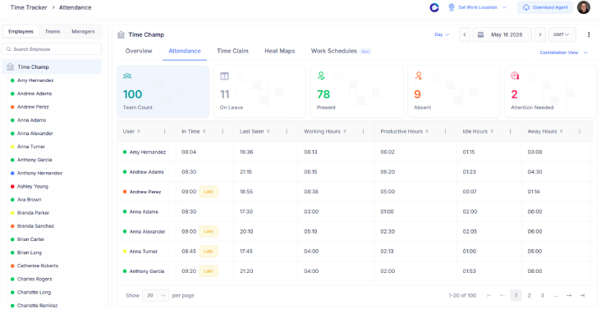Click the Absent card
Viewport: 601px width, 309px height.
[x=454, y=91]
